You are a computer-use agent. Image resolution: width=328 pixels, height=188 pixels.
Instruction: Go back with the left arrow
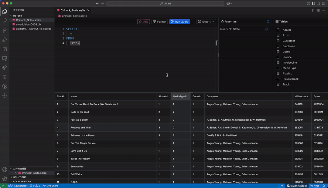[x=97, y=3]
